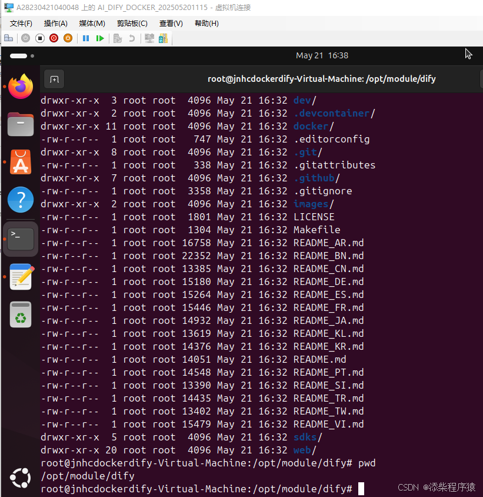483x497 pixels.
Task: Open the 剪贴板(C) menu
Action: pyautogui.click(x=132, y=24)
